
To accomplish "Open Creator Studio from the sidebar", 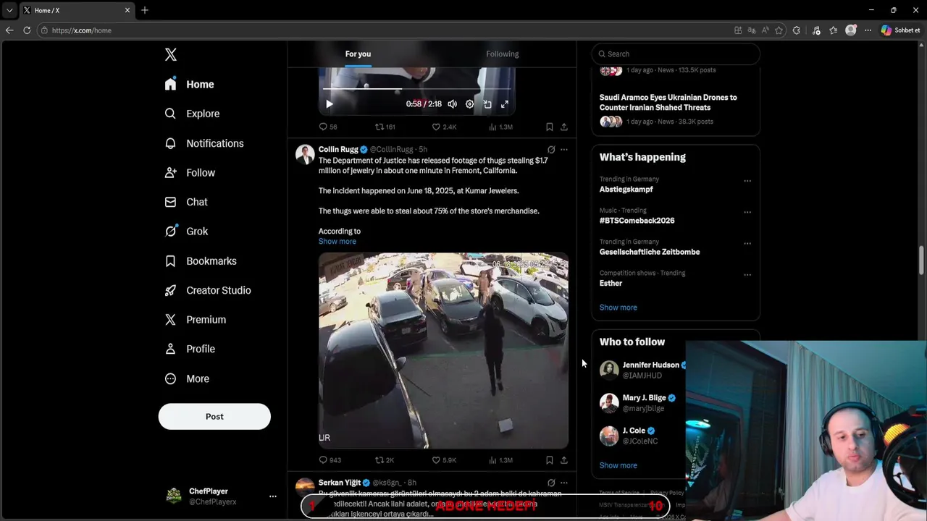I will (x=208, y=290).
